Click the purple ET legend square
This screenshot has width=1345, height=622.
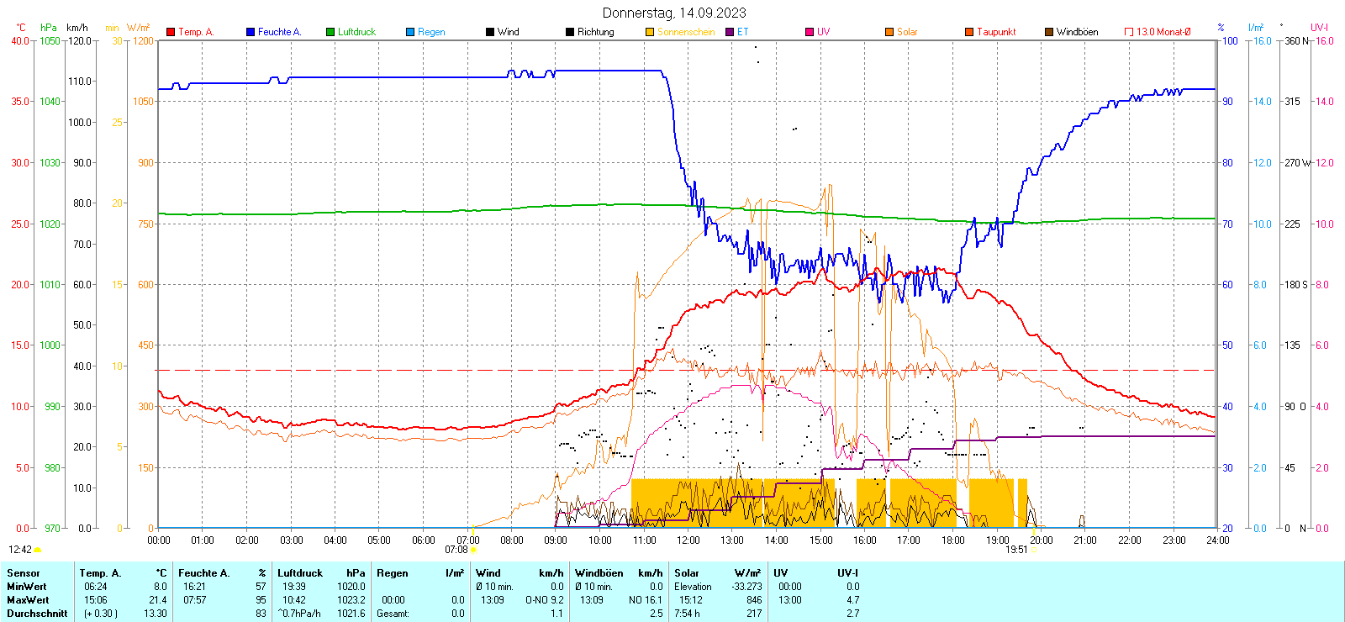coord(730,32)
